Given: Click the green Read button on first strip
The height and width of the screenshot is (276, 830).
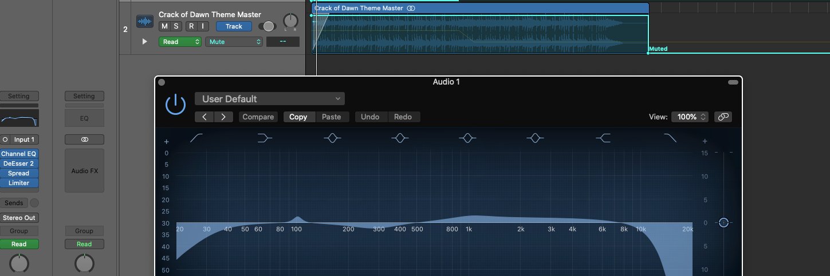Looking at the screenshot, I should point(19,244).
